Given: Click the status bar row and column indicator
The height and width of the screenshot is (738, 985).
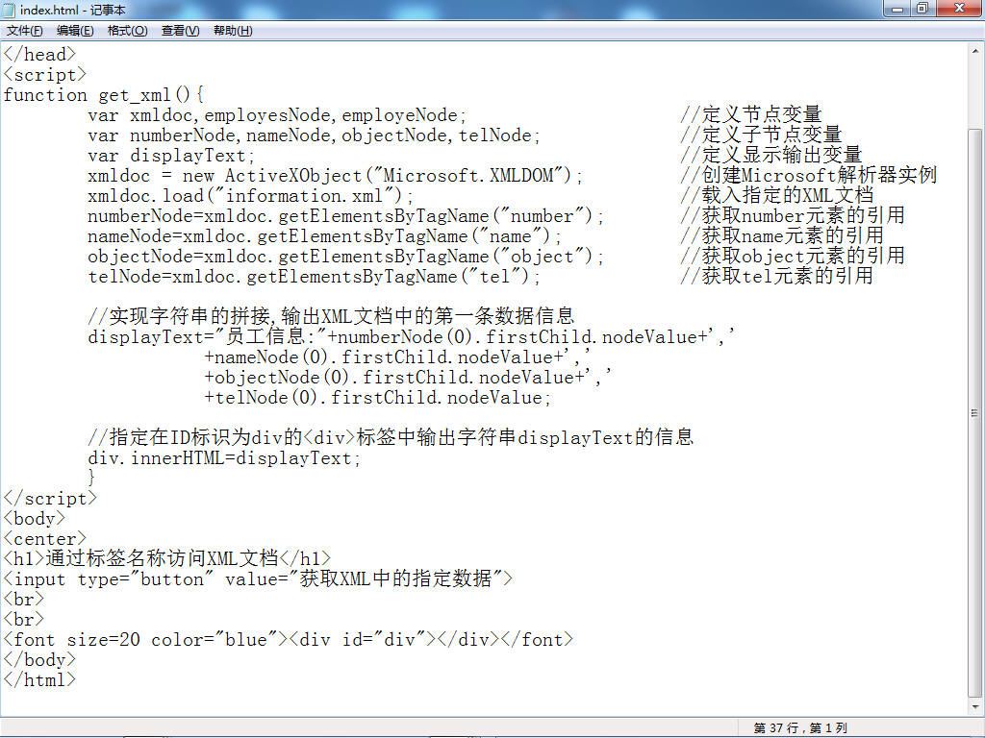Looking at the screenshot, I should (x=799, y=728).
